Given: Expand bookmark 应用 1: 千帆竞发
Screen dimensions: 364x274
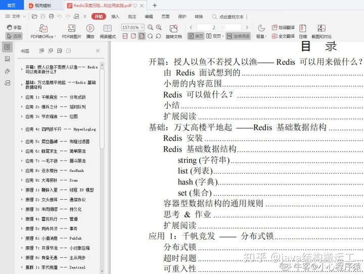Looking at the screenshot, I should coord(22,97).
